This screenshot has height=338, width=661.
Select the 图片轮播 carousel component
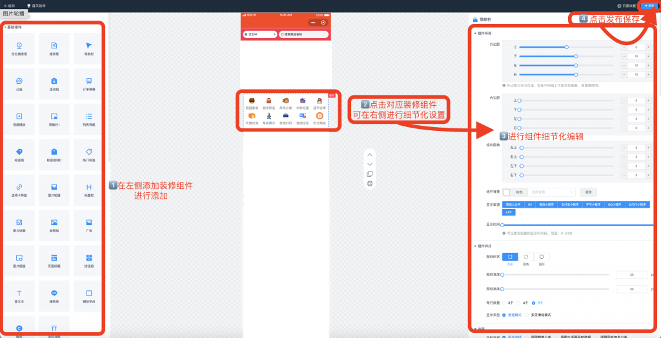tap(54, 188)
